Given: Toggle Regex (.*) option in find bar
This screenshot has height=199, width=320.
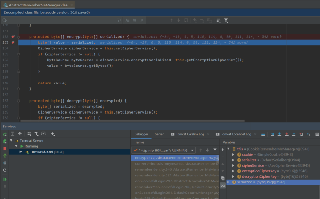Looking at the screenshot, I should [142, 20].
